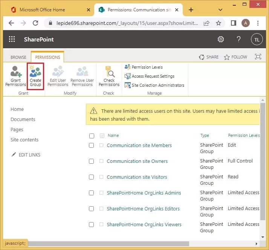Switch to Microsoft Office Home browser tab
This screenshot has height=250, width=269.
(x=42, y=10)
